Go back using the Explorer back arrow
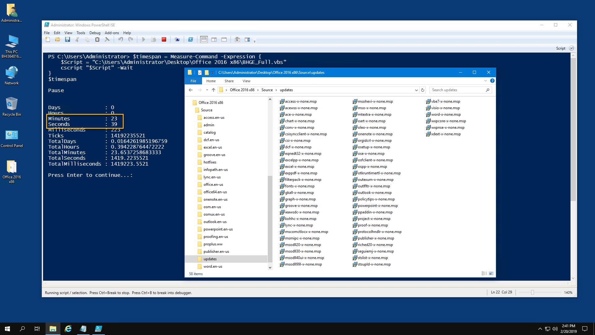 click(x=191, y=90)
